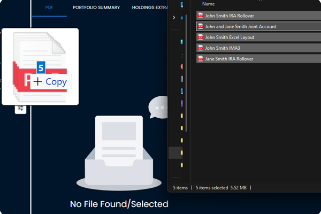This screenshot has width=321, height=214.
Task: Click the empty inbox illustration
Action: tap(119, 153)
